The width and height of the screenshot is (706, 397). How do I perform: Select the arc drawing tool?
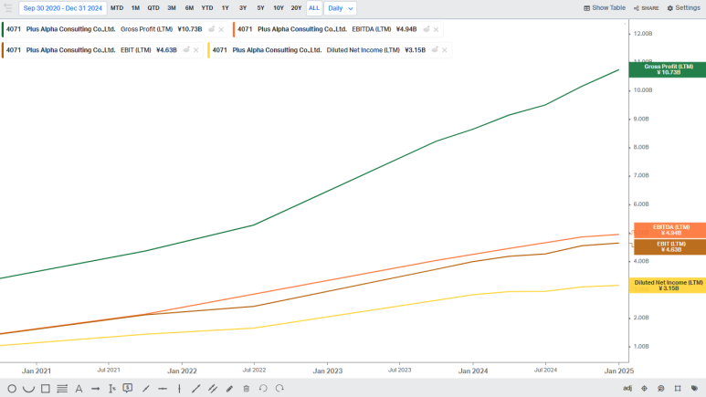tap(29, 389)
